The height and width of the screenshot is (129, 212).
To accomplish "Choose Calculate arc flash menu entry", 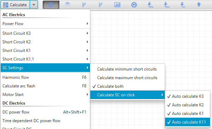I will (45, 86).
